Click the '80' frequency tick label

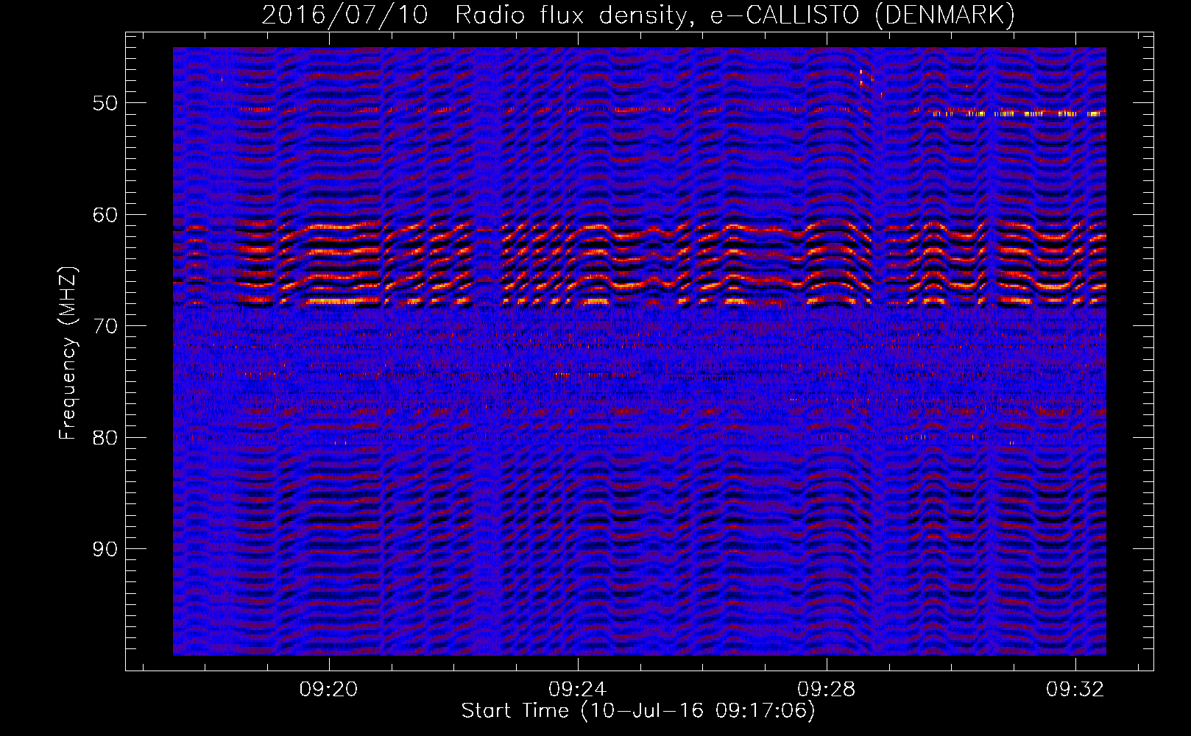click(105, 437)
